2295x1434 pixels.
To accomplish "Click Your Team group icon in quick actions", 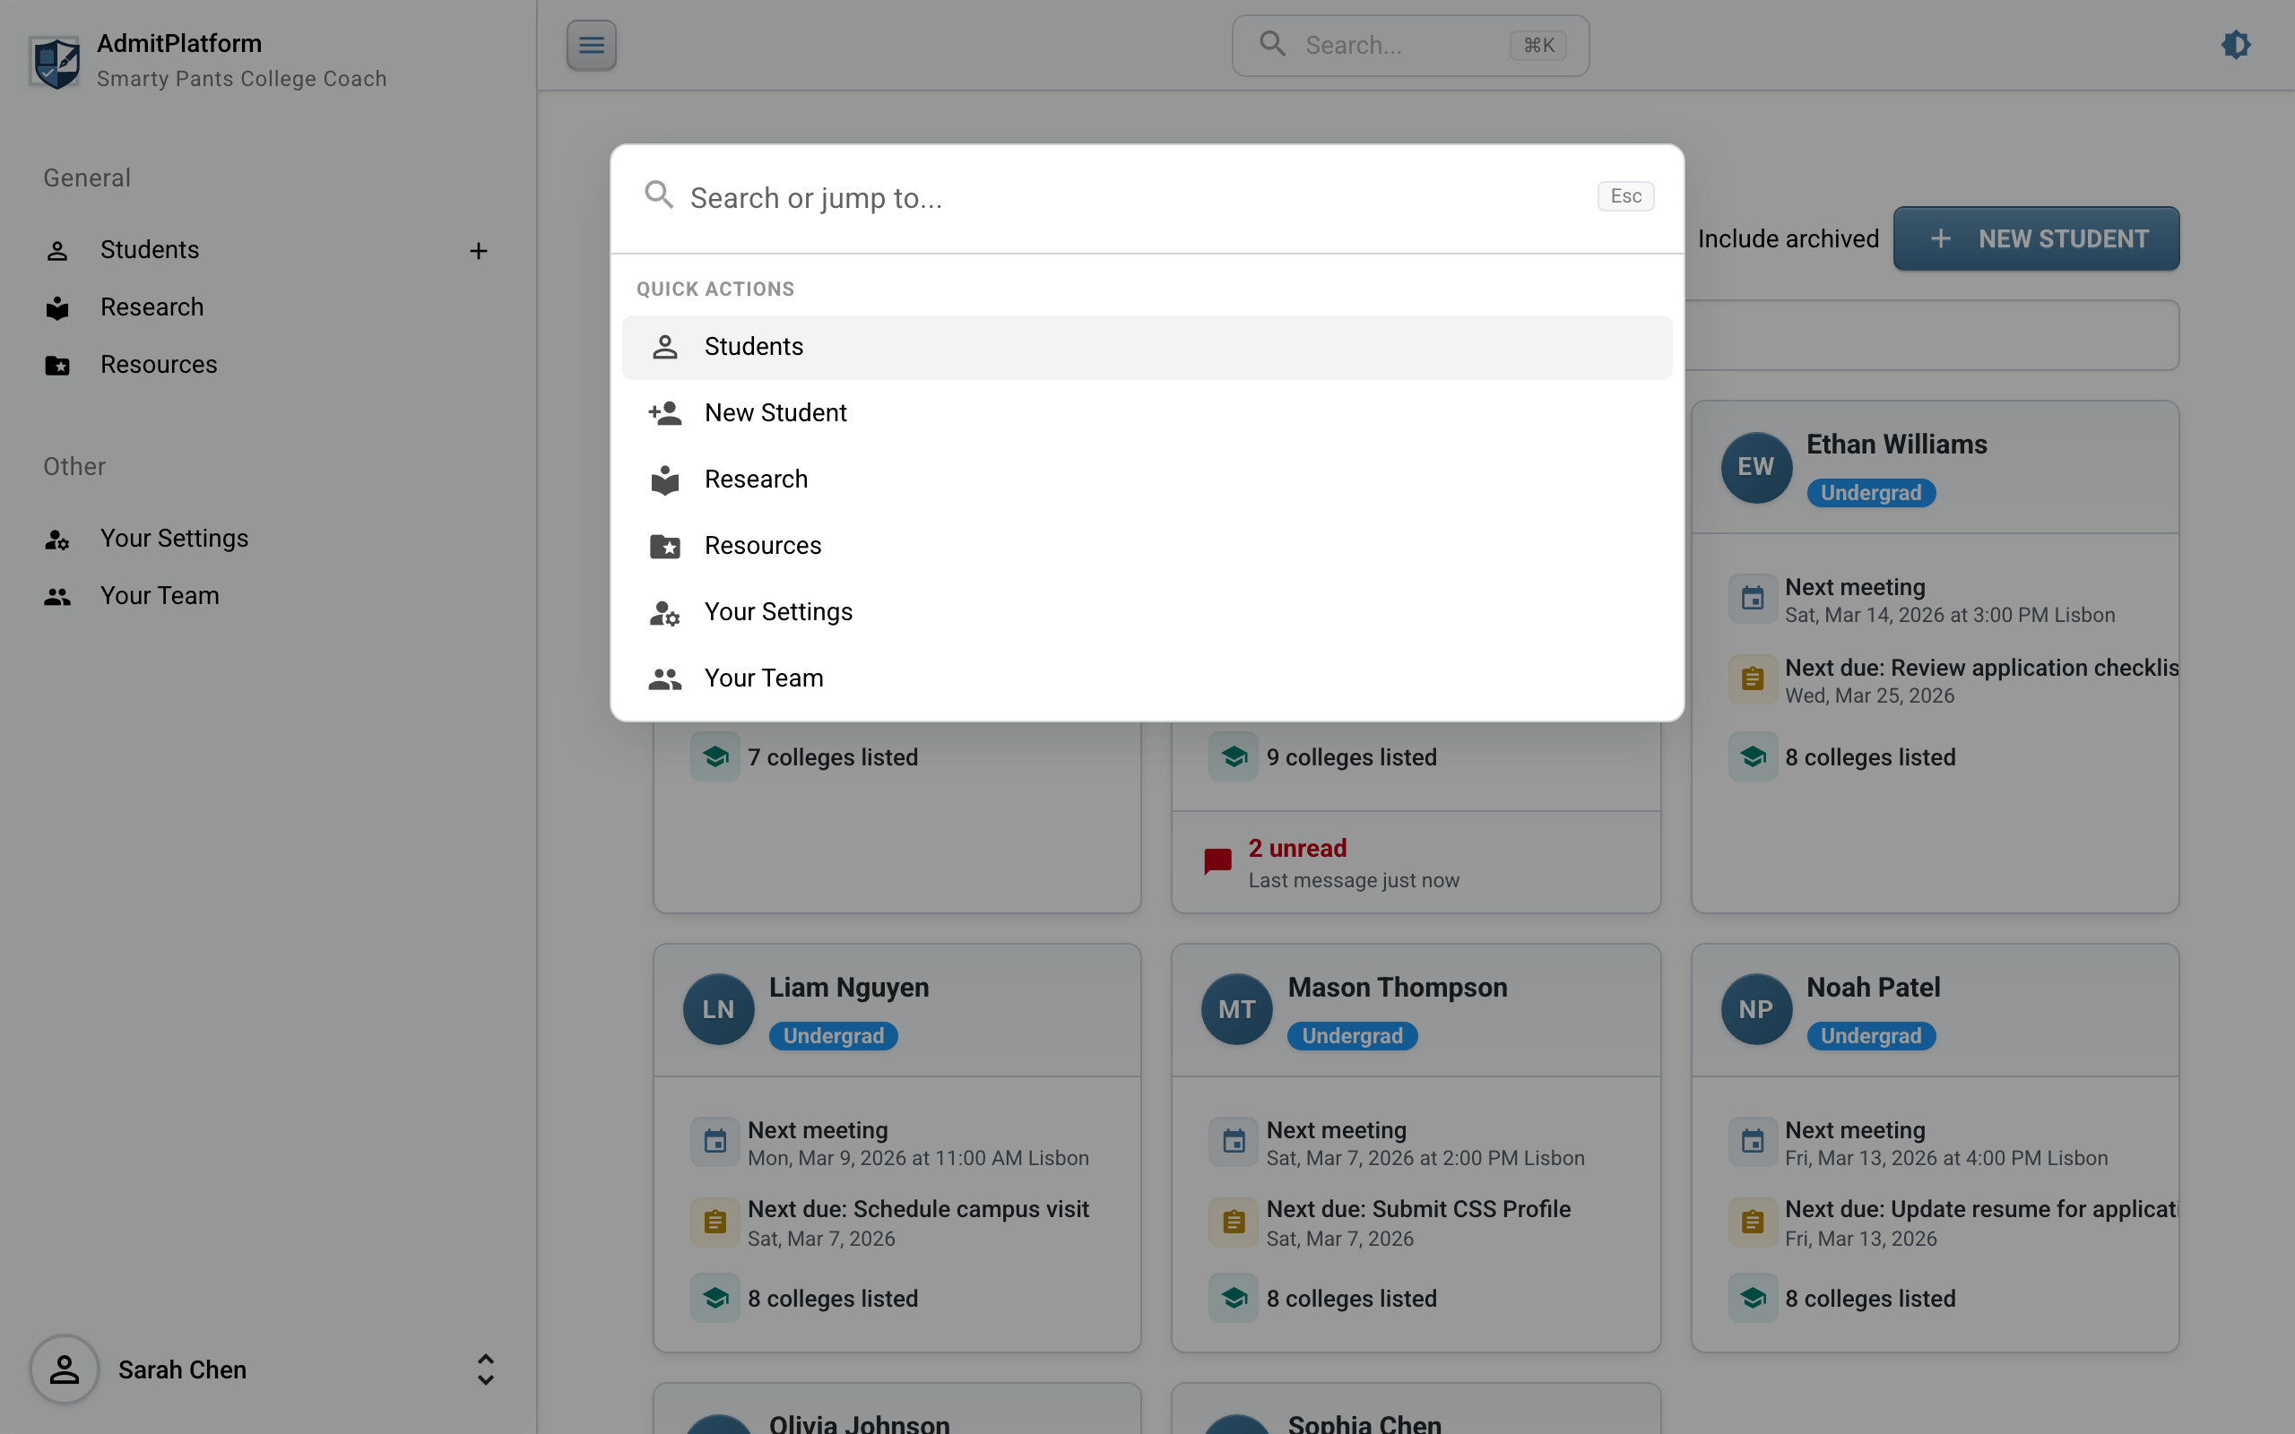I will pos(665,679).
